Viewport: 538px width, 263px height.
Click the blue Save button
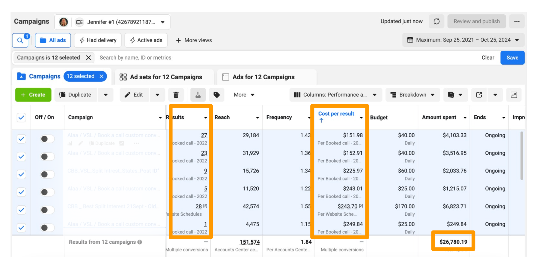pos(512,57)
